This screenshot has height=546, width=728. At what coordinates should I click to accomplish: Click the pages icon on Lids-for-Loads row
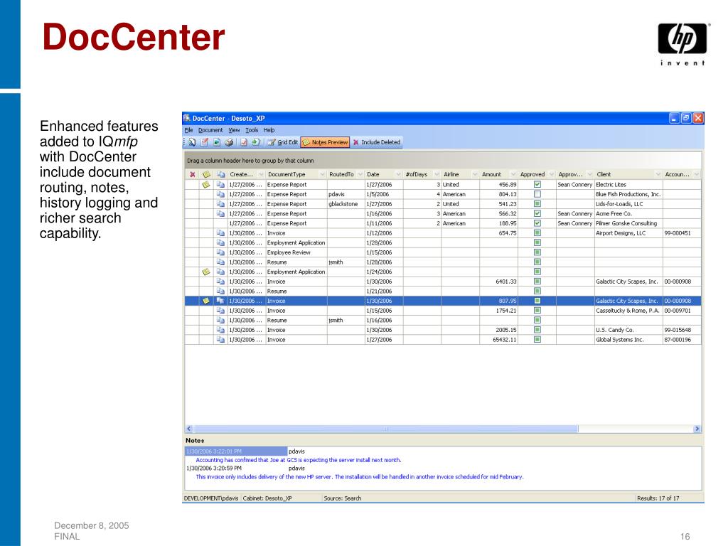point(220,204)
